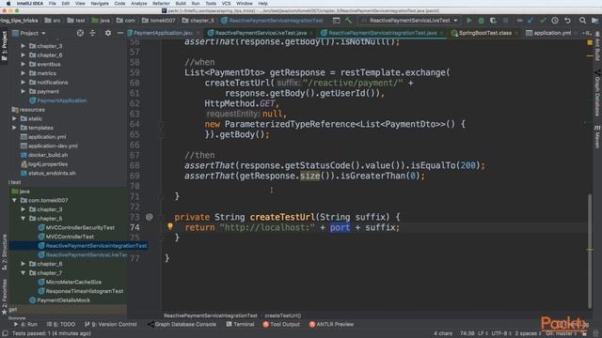The image size is (602, 338).
Task: Update project from VCS
Action: point(531,21)
